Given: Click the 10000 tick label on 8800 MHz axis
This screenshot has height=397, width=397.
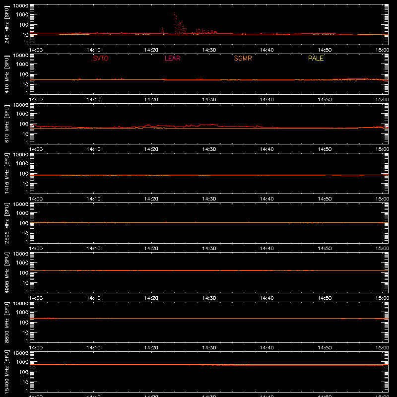Looking at the screenshot, I should click(x=21, y=304).
